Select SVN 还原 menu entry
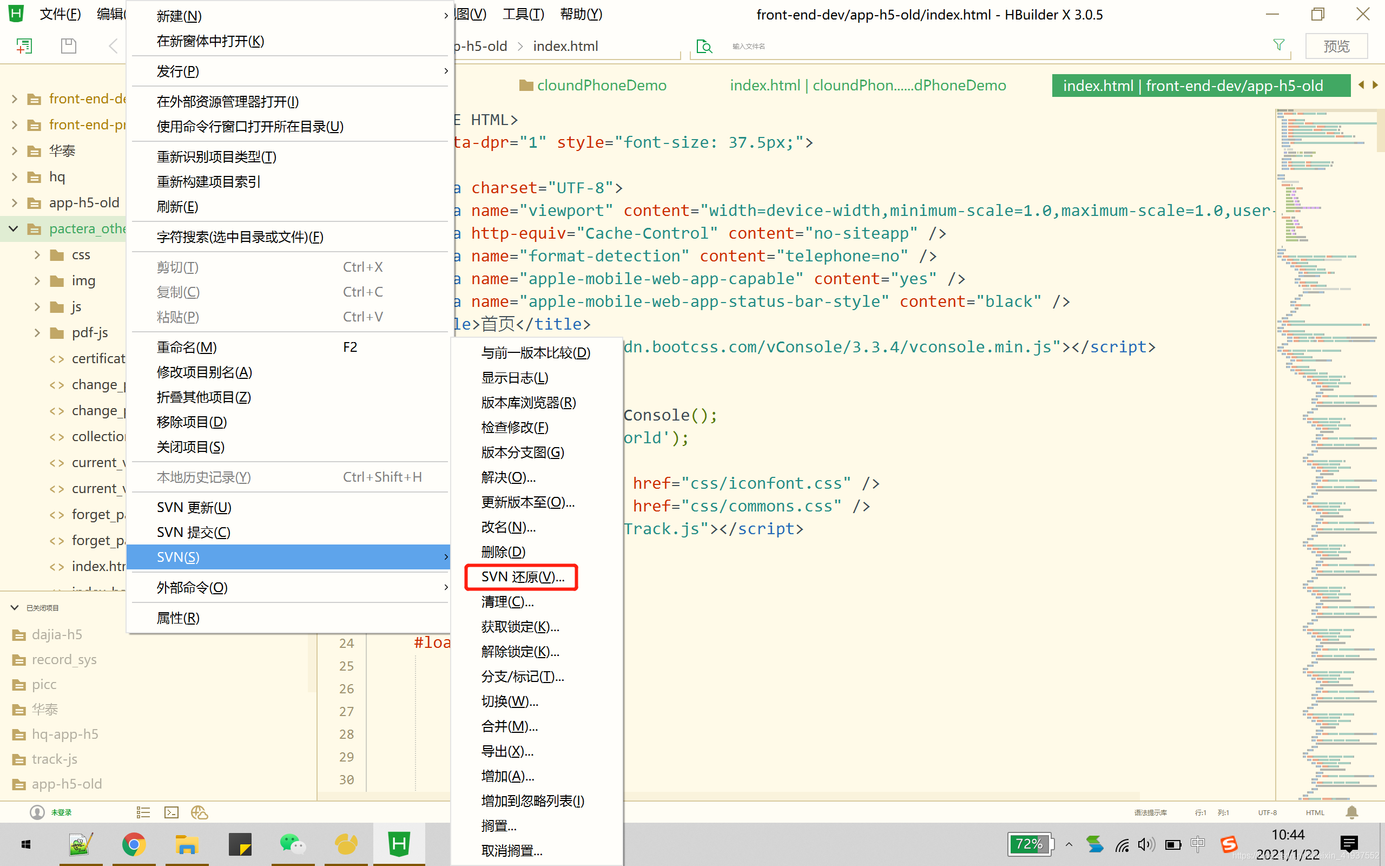 (x=522, y=577)
